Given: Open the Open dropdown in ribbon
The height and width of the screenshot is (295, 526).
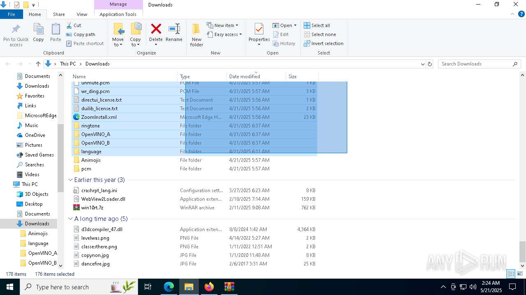Looking at the screenshot, I should point(284,25).
